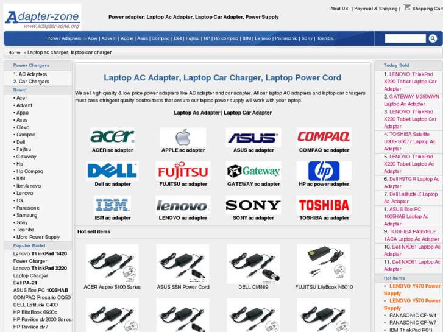Open LENOVO Y470 Power Supply hot item
The width and height of the screenshot is (443, 332).
point(412,290)
